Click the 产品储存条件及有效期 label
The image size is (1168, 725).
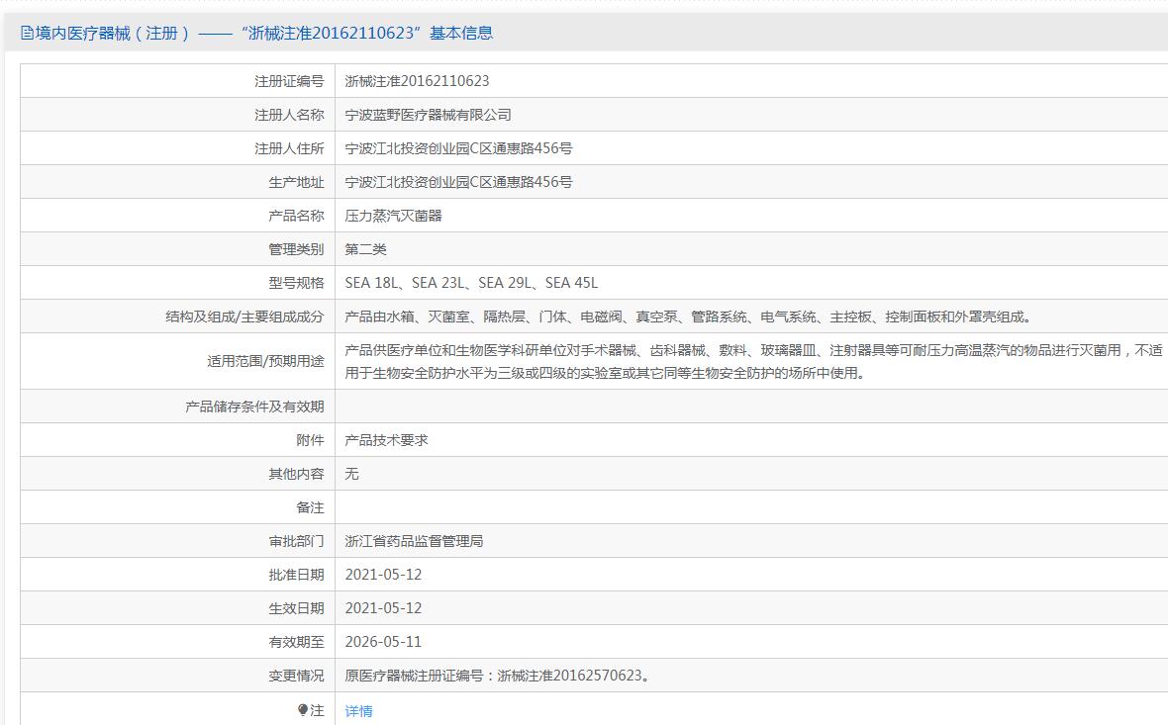(x=254, y=407)
